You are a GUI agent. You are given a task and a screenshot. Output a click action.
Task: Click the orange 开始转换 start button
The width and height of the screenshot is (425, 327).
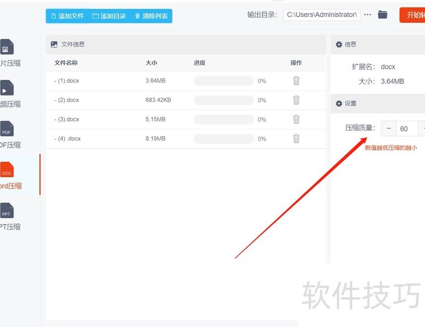(x=412, y=15)
